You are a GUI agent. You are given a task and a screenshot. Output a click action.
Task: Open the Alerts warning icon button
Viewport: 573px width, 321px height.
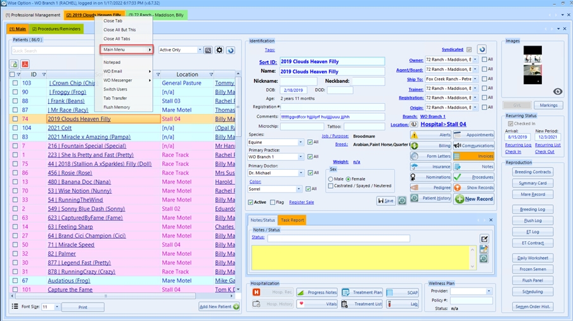pyautogui.click(x=431, y=135)
